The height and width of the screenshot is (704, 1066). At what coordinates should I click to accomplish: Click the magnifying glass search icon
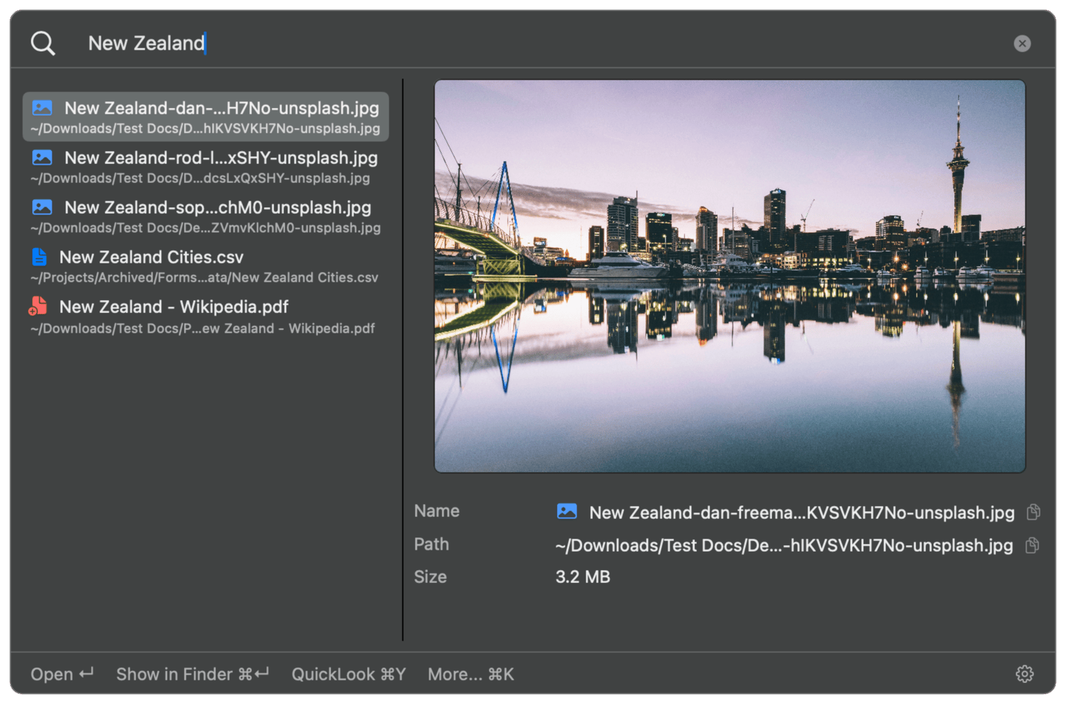[43, 44]
